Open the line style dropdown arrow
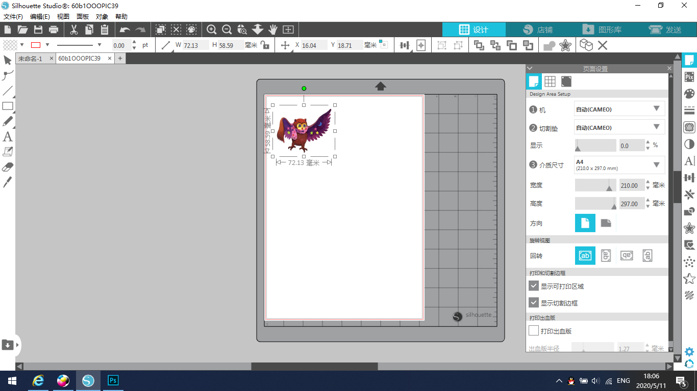 [99, 45]
